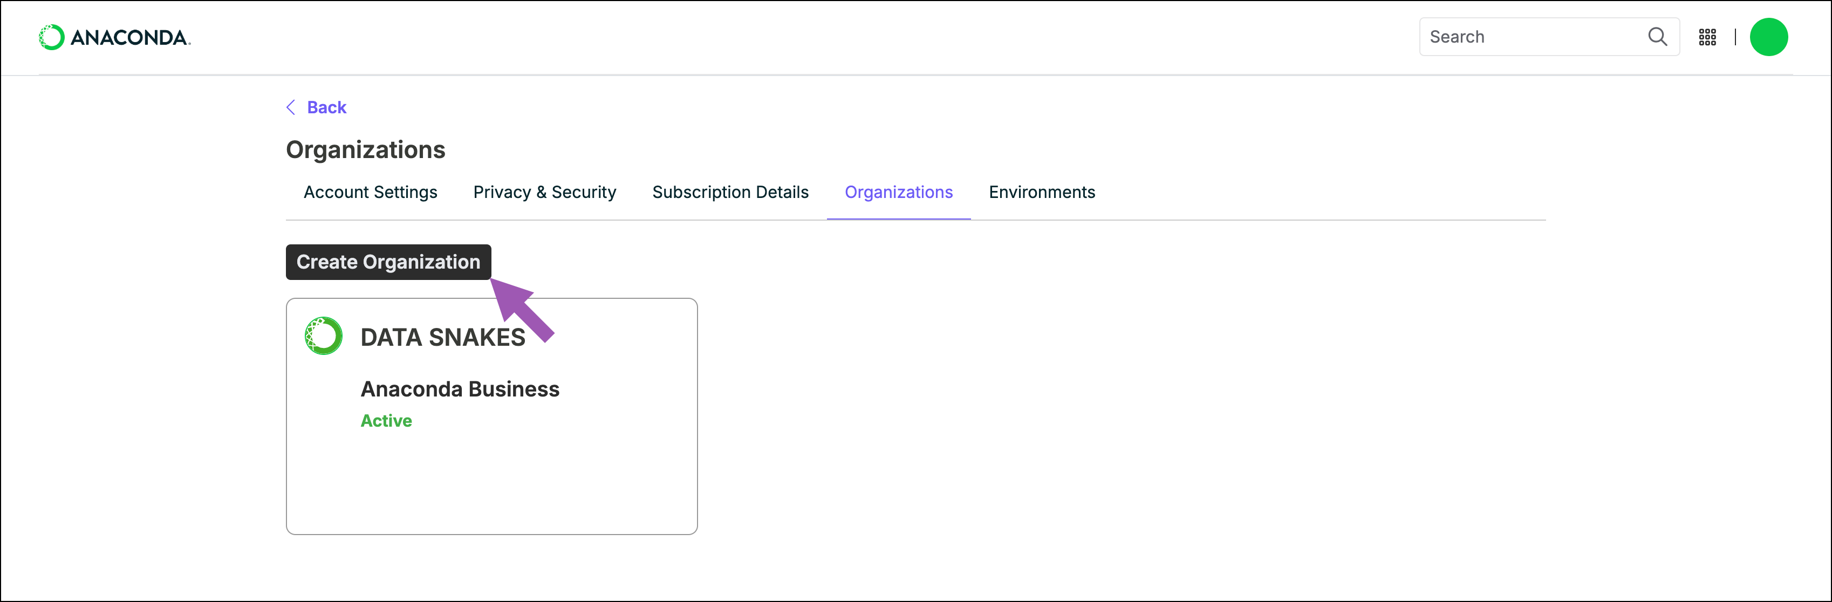Viewport: 1832px width, 602px height.
Task: Click the Anaconda logo in header
Action: (114, 37)
